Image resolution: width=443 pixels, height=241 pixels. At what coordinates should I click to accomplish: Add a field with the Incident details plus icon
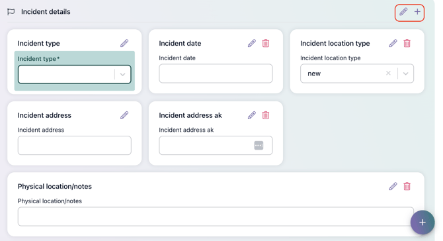417,12
